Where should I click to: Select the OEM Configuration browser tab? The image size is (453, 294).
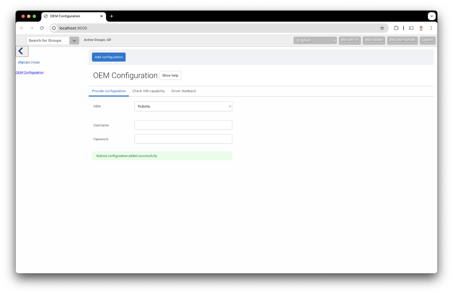74,16
